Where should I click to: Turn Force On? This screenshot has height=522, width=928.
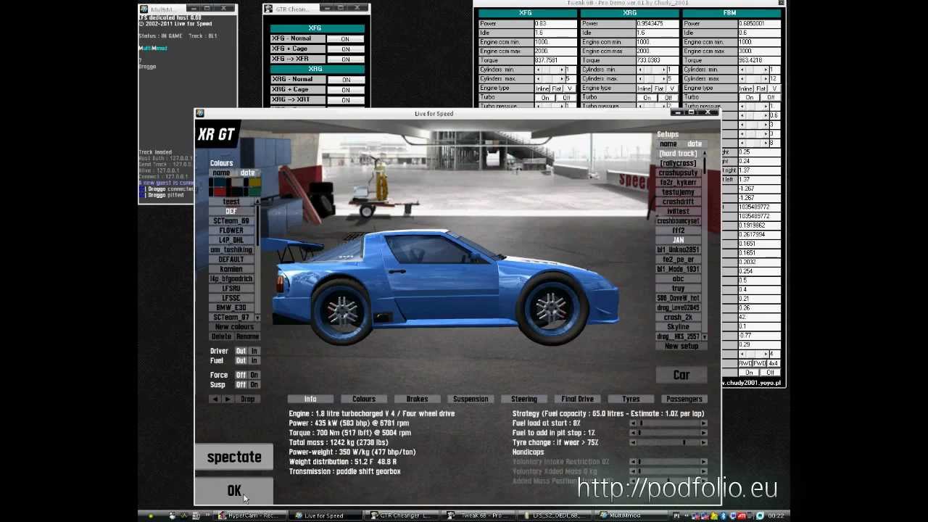coord(254,375)
